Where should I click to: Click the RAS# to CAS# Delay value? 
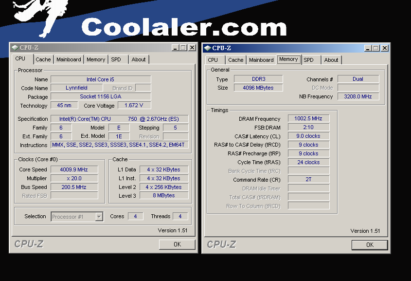click(309, 145)
